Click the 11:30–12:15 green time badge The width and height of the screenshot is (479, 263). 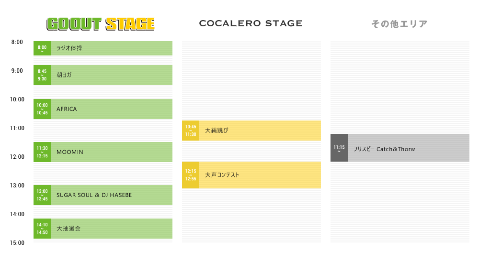[x=42, y=152]
